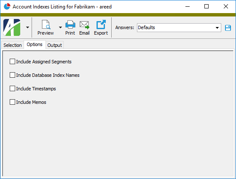Click the Print printer icon
236x179 pixels.
click(70, 24)
